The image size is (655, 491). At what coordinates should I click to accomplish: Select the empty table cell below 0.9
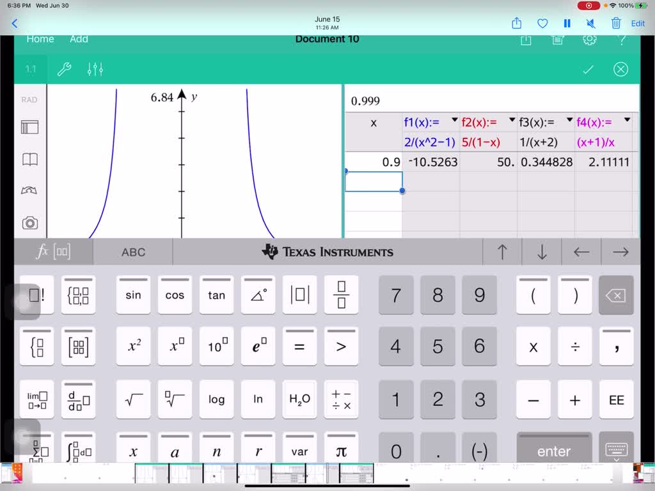pos(374,182)
